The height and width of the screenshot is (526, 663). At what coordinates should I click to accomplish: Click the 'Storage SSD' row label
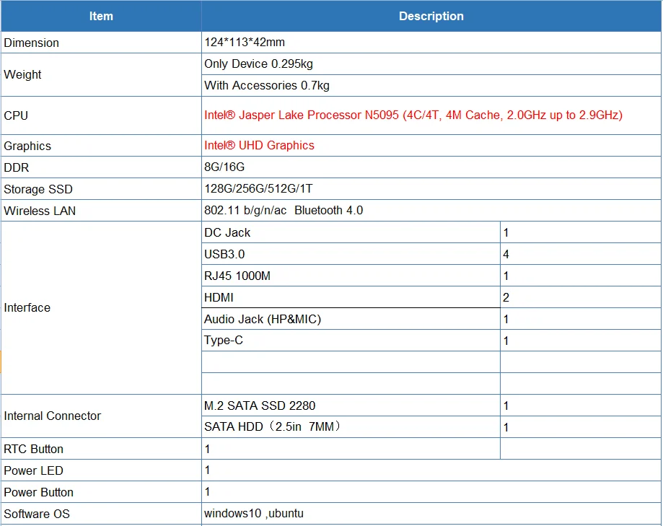click(x=38, y=189)
